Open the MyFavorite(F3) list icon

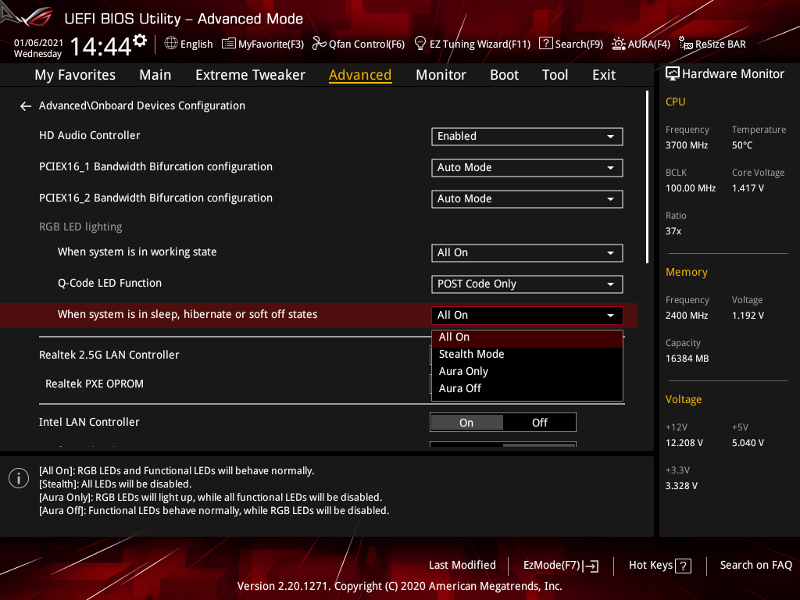click(x=229, y=44)
